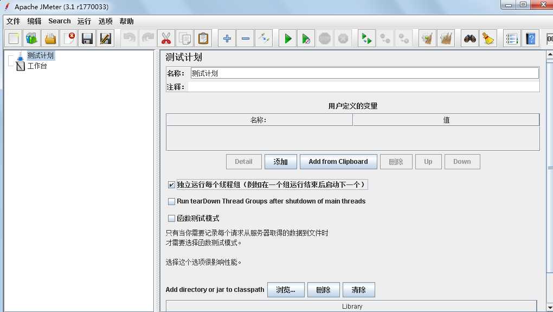Start test with no pauses icon
Image resolution: width=553 pixels, height=312 pixels.
click(306, 38)
